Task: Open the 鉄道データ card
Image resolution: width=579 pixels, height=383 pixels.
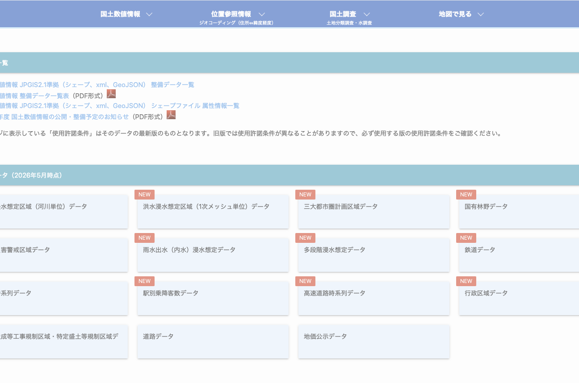Action: coord(519,255)
